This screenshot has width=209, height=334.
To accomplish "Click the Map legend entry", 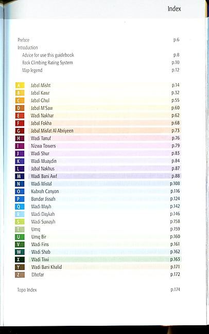I will coord(32,70).
